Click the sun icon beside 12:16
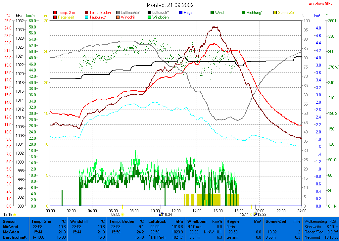Image resolution: width=339 pixels, height=241 pixels. pos(15,215)
